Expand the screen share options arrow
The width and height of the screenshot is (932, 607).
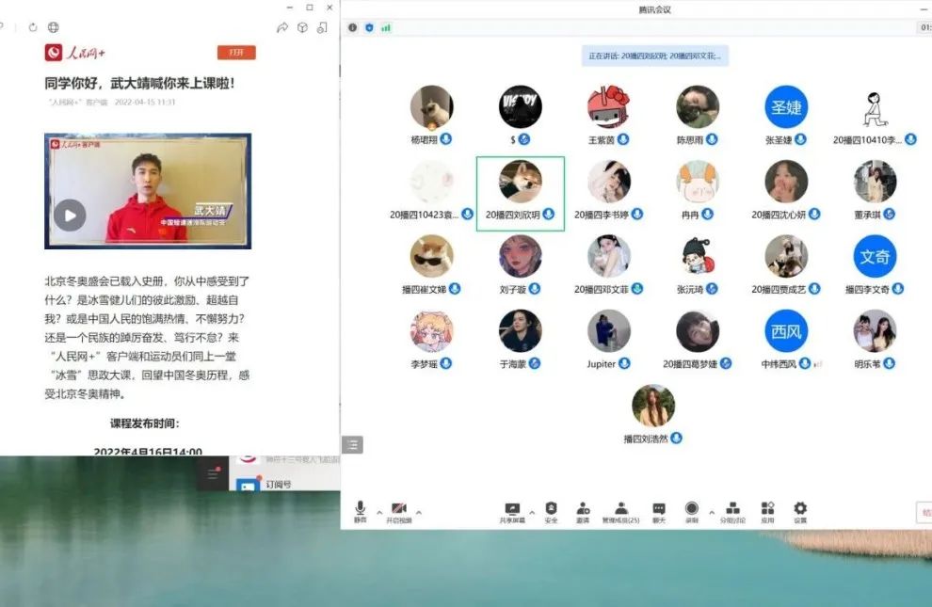tap(531, 513)
